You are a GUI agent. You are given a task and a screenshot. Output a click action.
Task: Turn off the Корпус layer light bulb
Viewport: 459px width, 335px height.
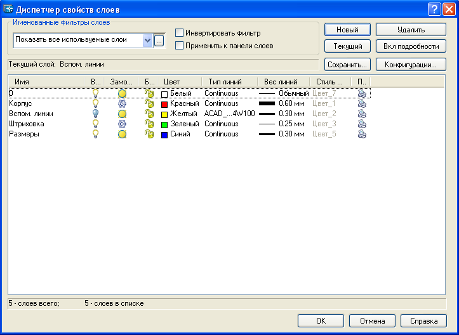pos(95,103)
